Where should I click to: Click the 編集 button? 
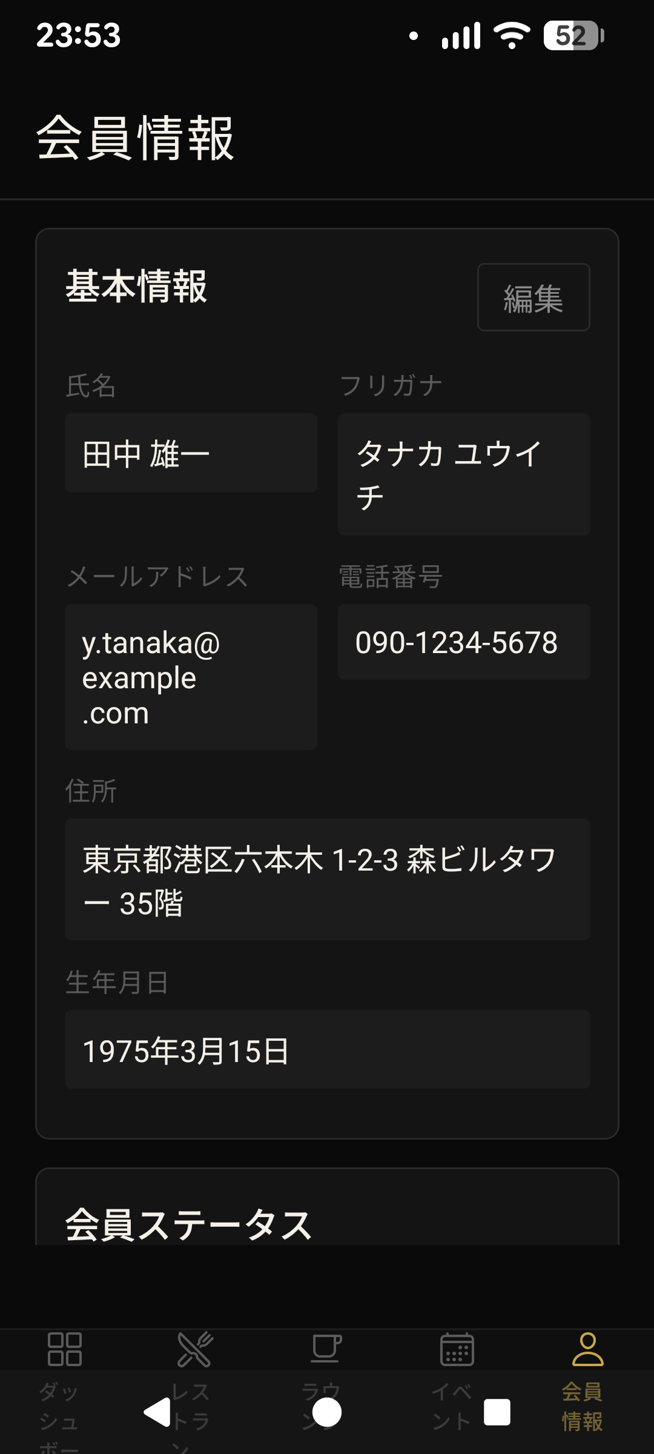pos(533,297)
